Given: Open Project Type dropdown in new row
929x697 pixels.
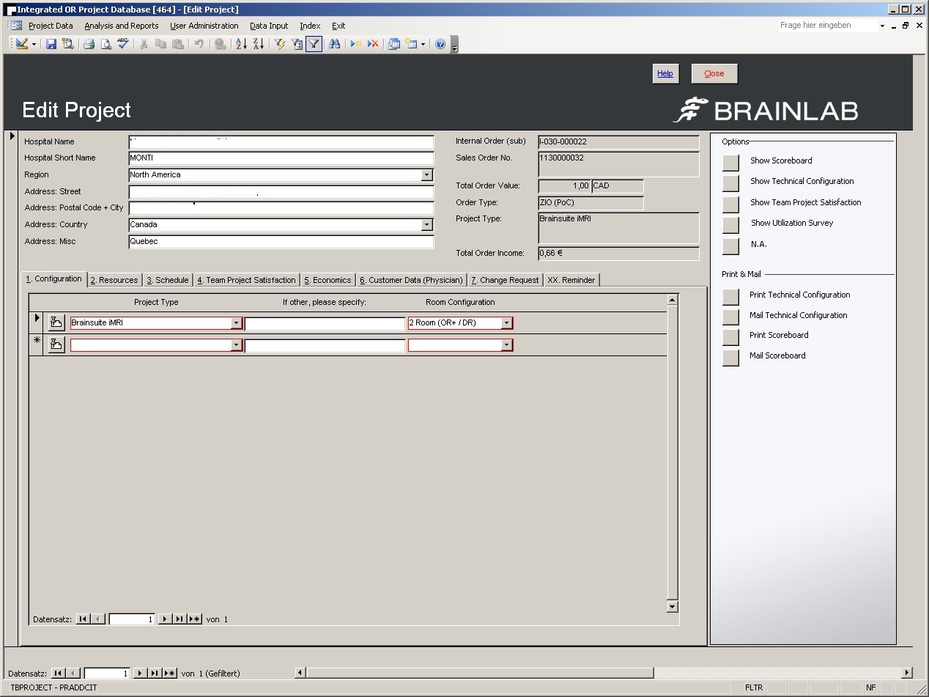Looking at the screenshot, I should [x=236, y=345].
